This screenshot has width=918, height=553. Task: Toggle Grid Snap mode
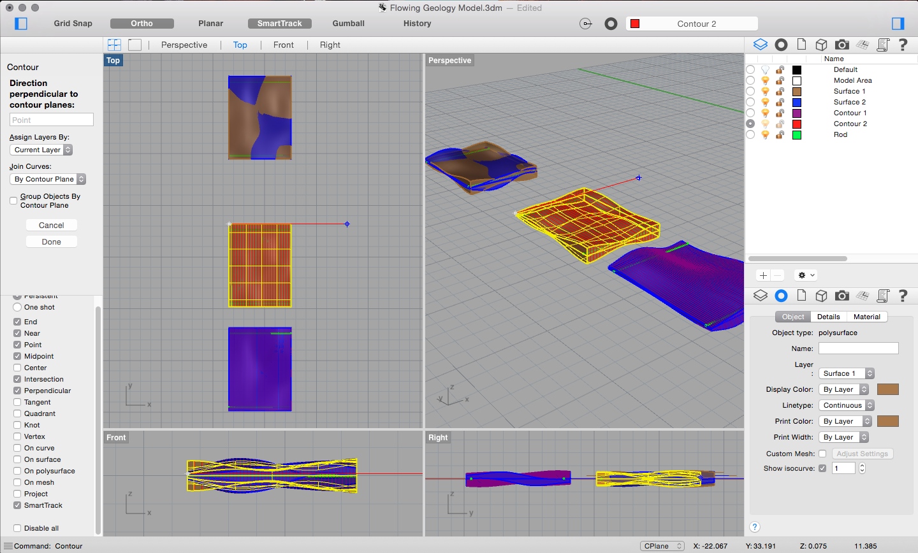[73, 24]
